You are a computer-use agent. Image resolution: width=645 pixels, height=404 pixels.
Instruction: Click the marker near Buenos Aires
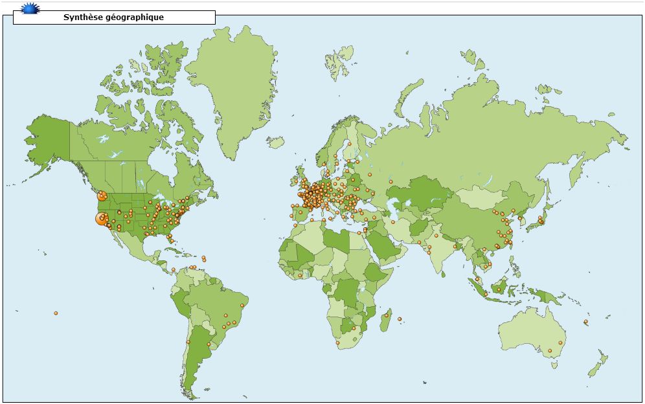[209, 344]
